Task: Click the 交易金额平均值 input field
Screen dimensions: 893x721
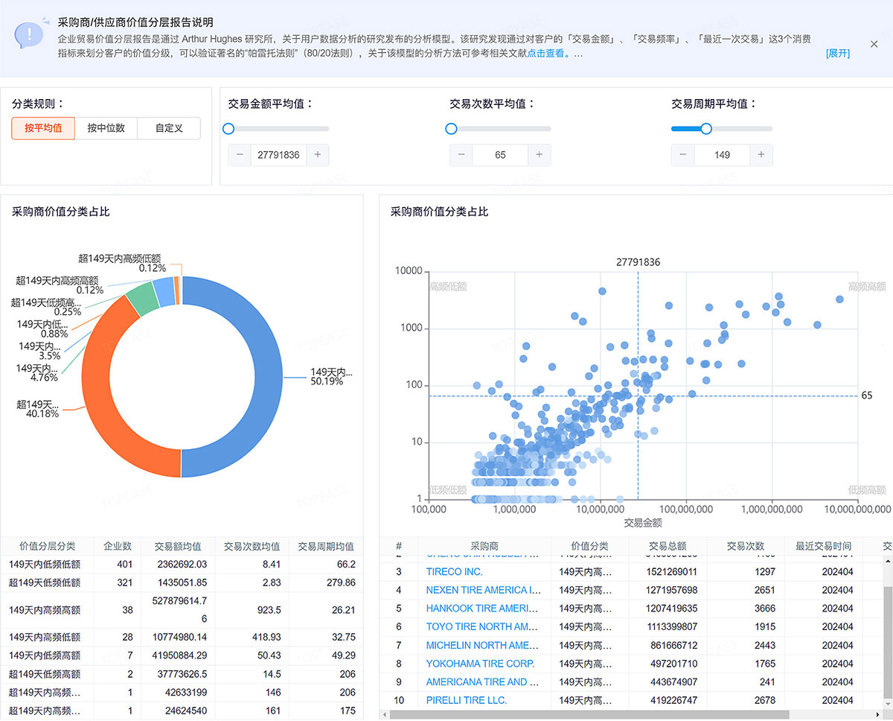Action: pos(278,155)
